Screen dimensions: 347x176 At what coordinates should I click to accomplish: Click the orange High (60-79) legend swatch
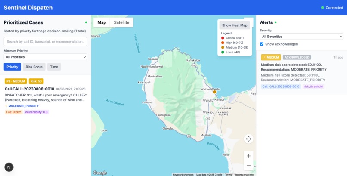coord(223,43)
